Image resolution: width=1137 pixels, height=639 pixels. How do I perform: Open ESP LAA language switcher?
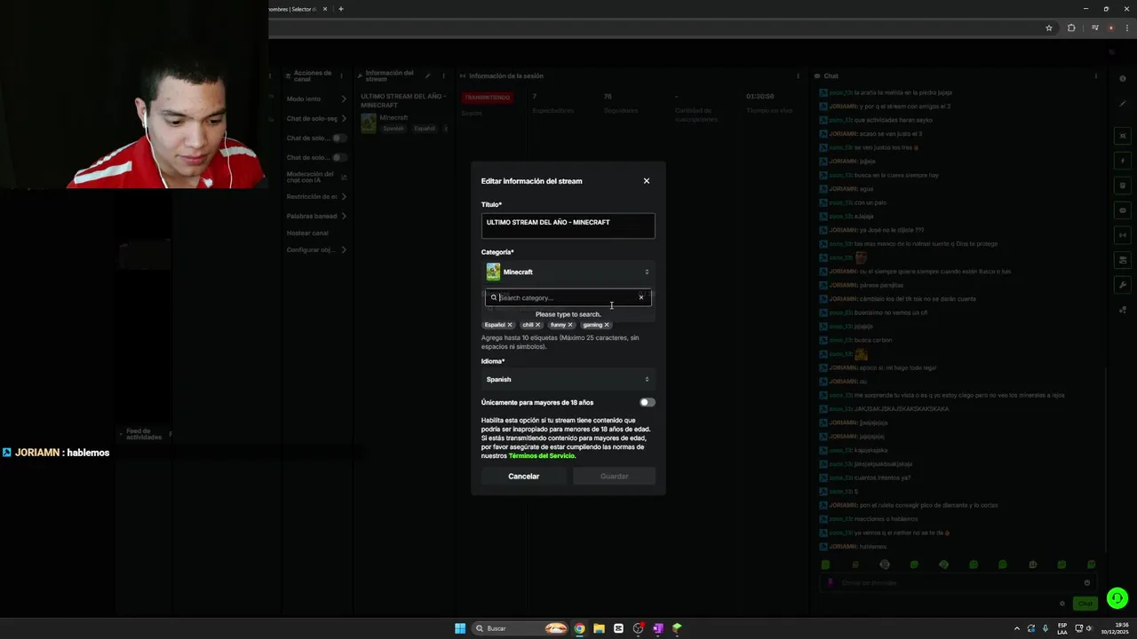1062,628
